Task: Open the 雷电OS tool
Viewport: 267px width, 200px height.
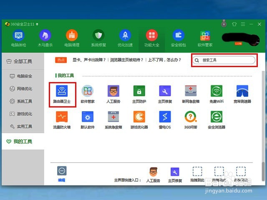Action: 165,120
